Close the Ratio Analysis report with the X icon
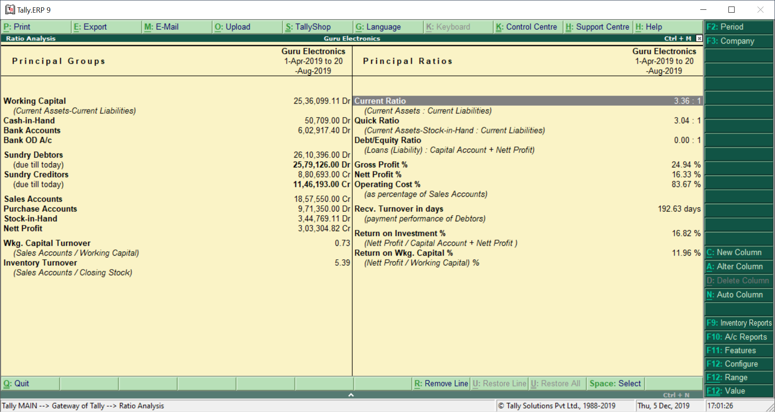The image size is (775, 412). (699, 38)
